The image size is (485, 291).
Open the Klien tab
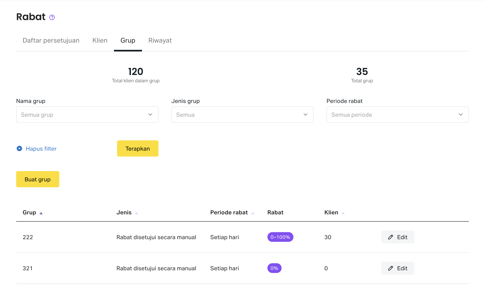point(100,40)
